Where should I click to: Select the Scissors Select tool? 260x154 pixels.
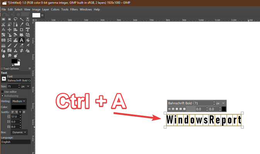pyautogui.click(x=3, y=25)
